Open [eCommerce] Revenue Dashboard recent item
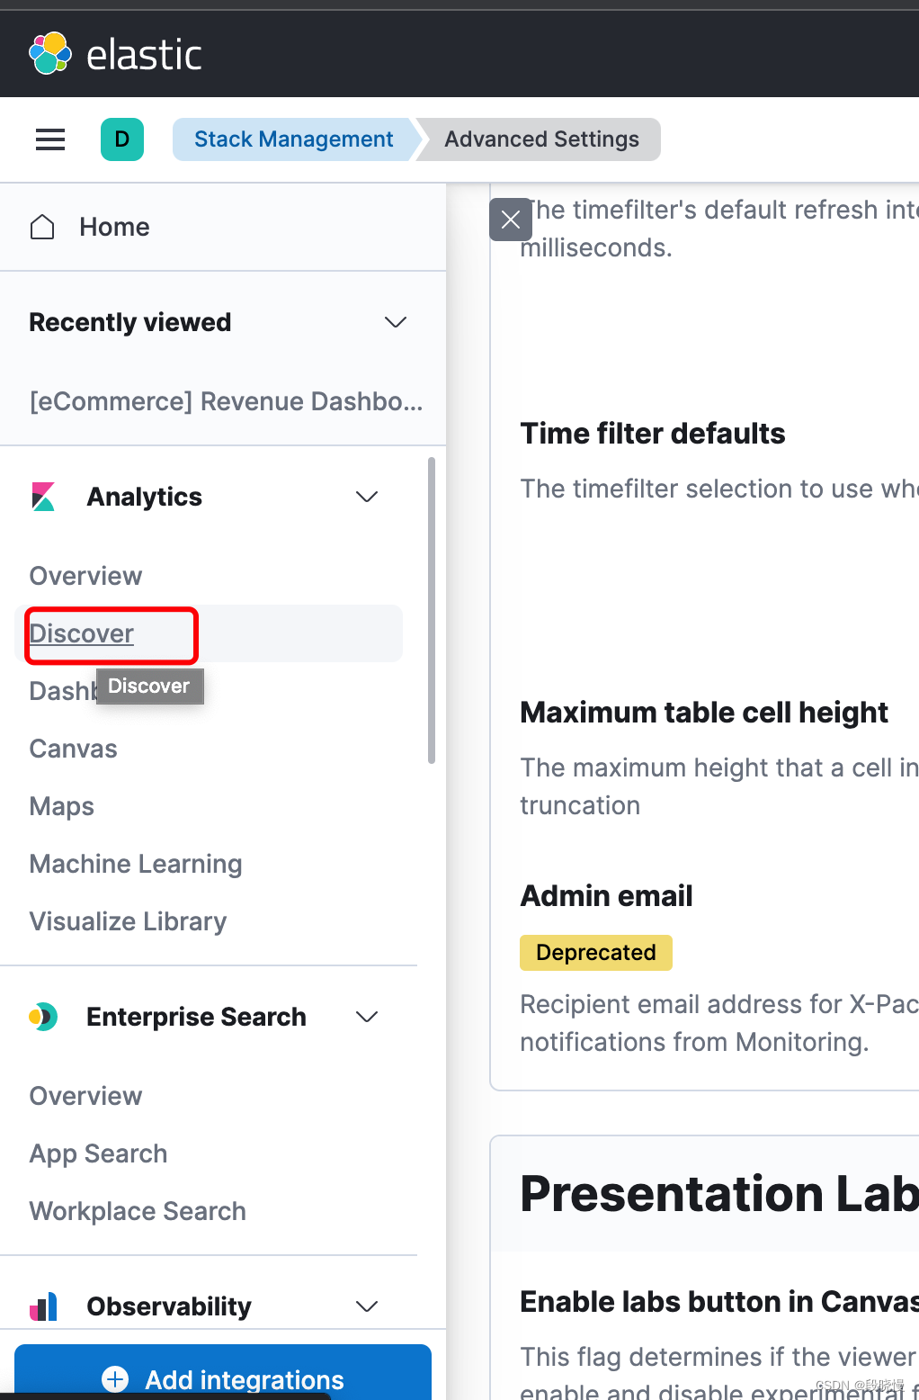 [226, 401]
